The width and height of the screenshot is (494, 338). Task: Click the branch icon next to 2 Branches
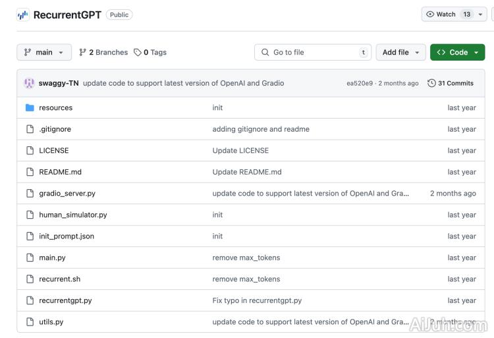click(x=82, y=52)
